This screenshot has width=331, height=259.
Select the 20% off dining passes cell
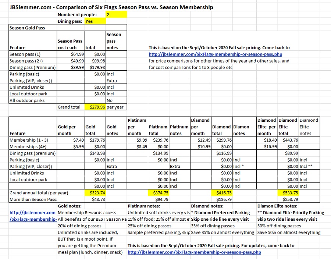(79, 226)
